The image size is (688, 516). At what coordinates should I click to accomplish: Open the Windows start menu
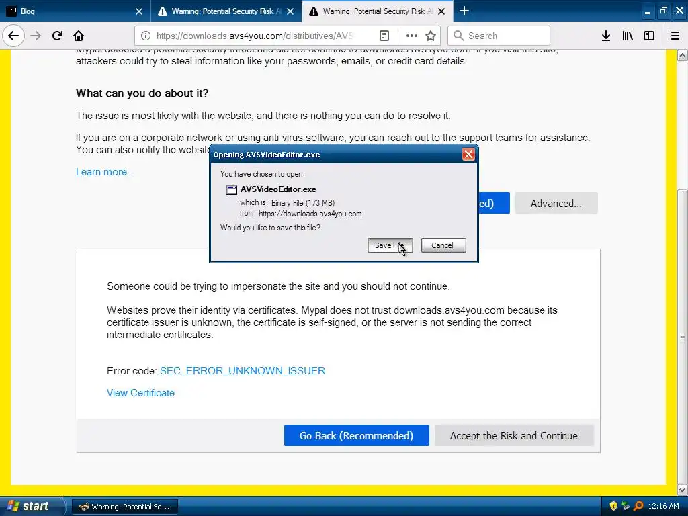tap(32, 506)
